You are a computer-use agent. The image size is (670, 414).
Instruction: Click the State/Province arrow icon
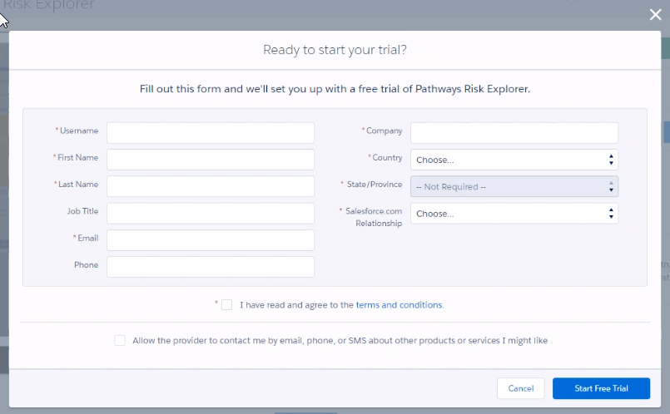612,186
